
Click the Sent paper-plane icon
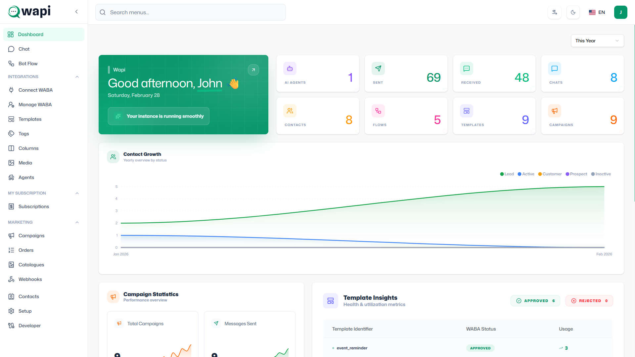click(378, 68)
